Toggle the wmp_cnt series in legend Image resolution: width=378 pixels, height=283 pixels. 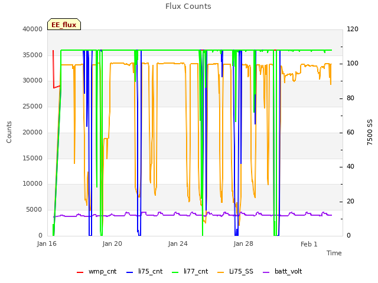96,271
